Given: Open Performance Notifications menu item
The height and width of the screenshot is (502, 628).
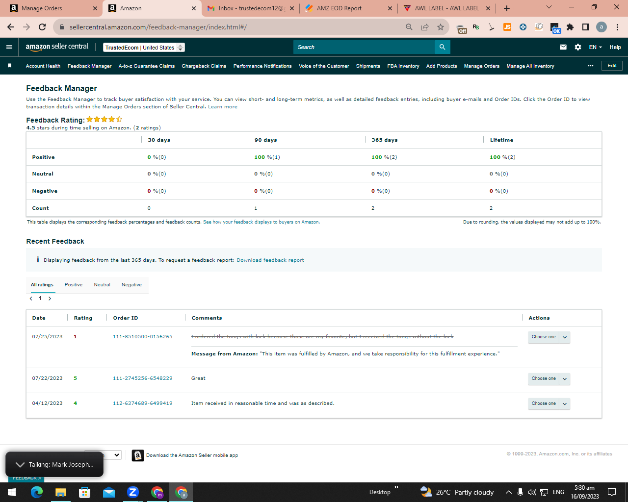Looking at the screenshot, I should coord(262,66).
